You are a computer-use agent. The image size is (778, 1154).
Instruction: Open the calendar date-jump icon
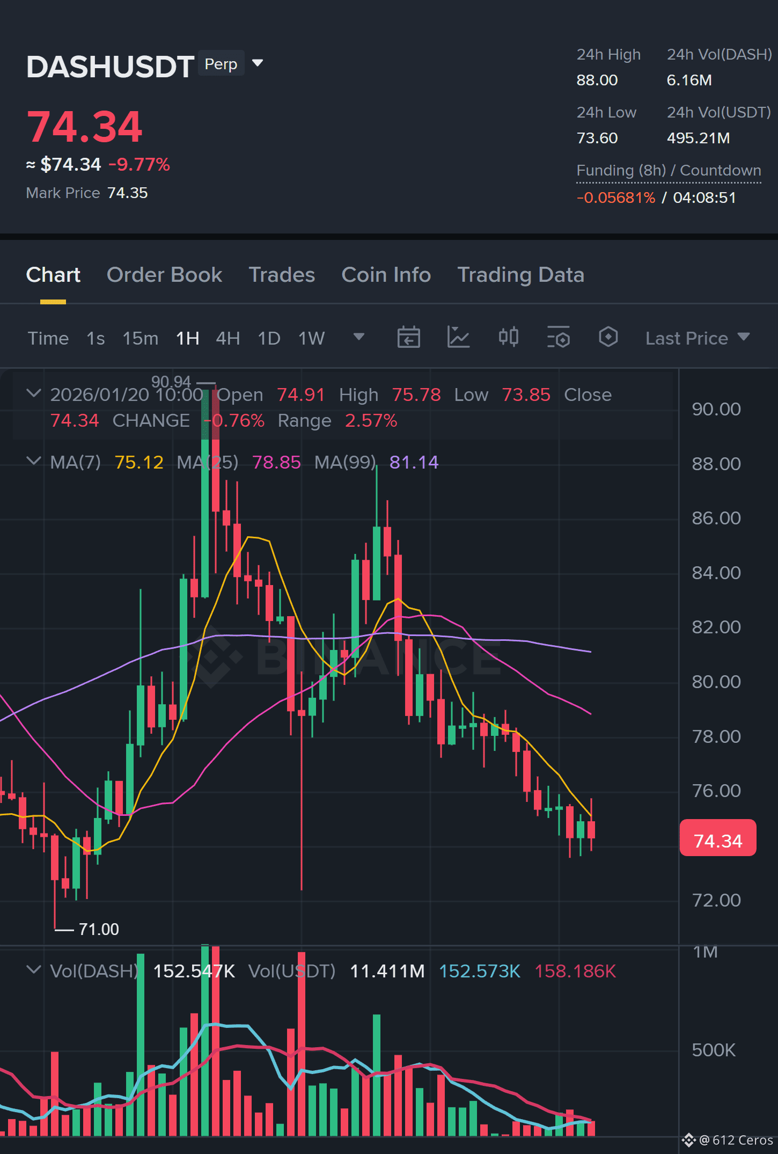click(x=408, y=338)
